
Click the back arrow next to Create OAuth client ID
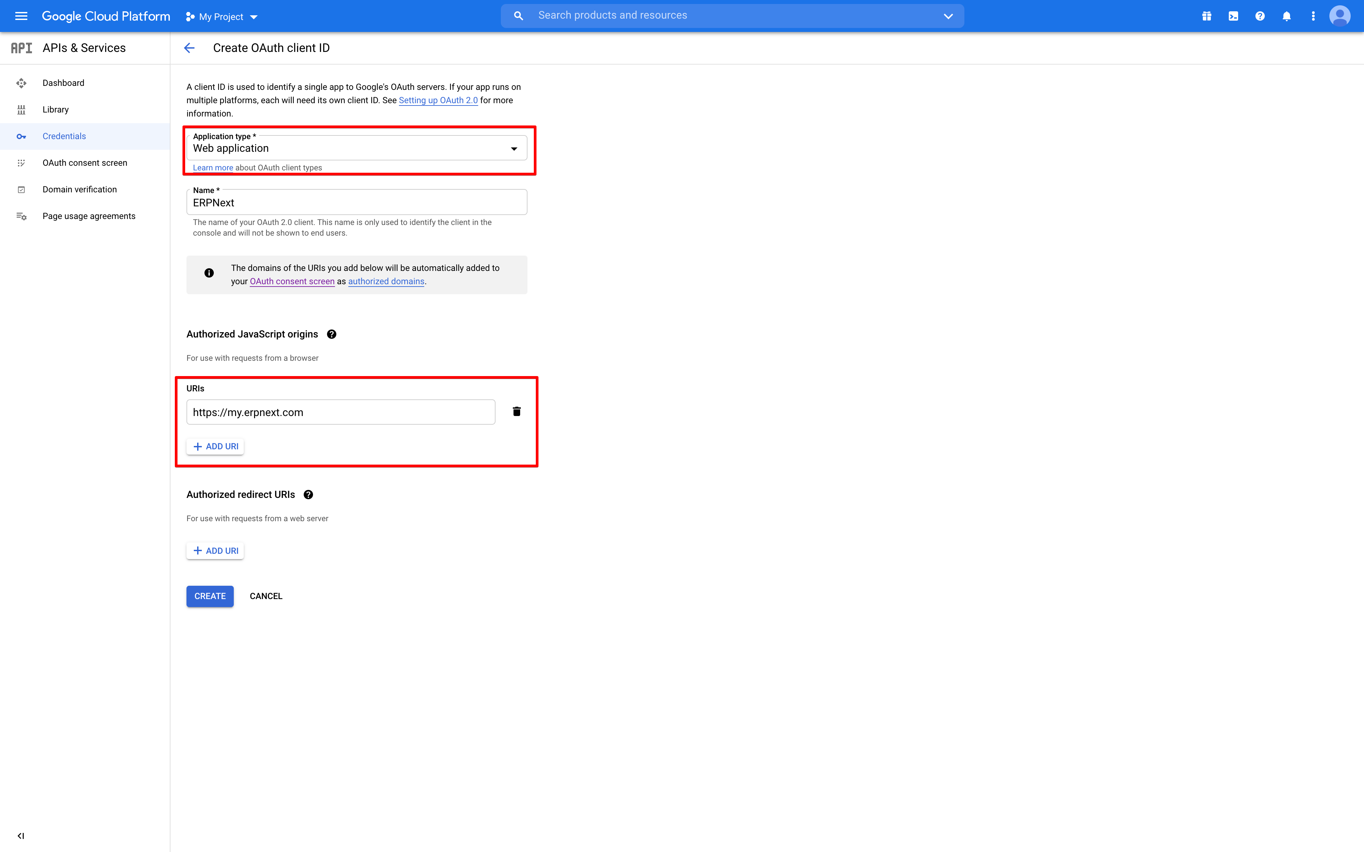tap(189, 48)
